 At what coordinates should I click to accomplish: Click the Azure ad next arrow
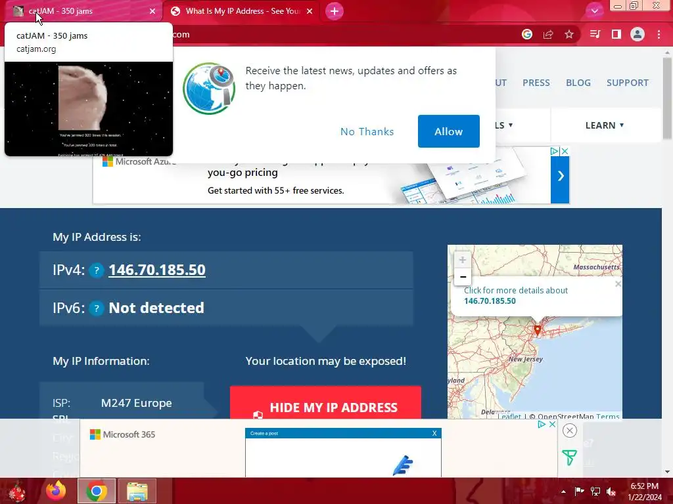(560, 176)
